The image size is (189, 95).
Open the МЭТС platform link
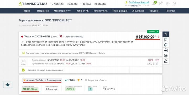click(149, 64)
